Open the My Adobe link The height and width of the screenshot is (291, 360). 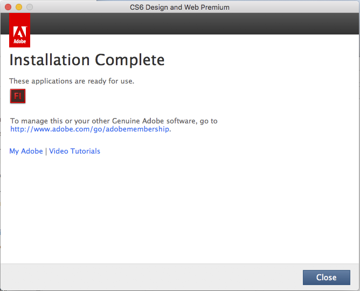[x=26, y=151]
